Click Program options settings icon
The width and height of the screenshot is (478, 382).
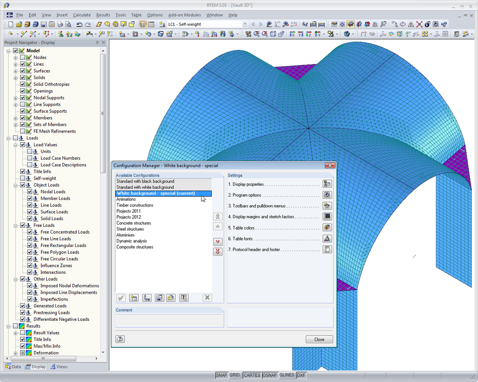point(327,195)
